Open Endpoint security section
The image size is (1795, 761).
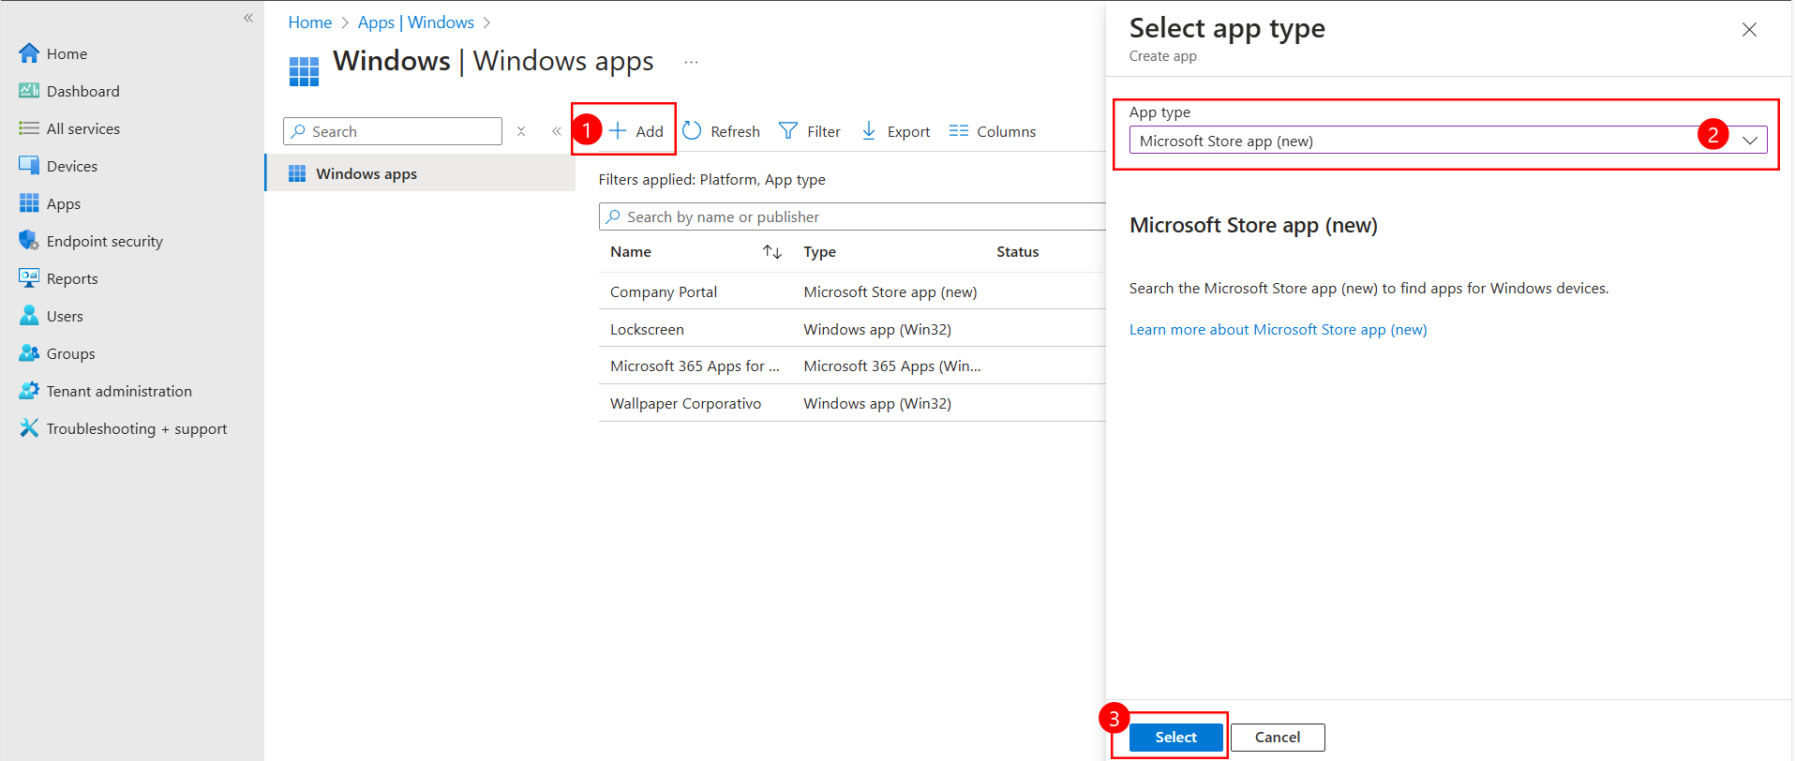91,241
